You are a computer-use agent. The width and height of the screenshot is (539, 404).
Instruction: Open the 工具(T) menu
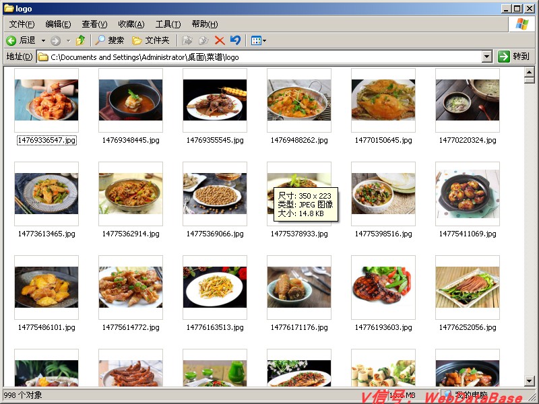pyautogui.click(x=168, y=24)
